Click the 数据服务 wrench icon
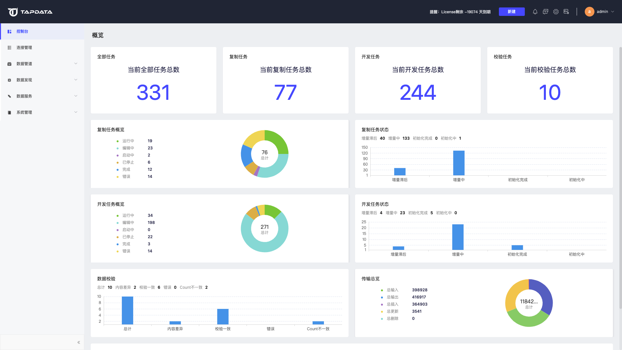The width and height of the screenshot is (622, 350). pos(9,96)
